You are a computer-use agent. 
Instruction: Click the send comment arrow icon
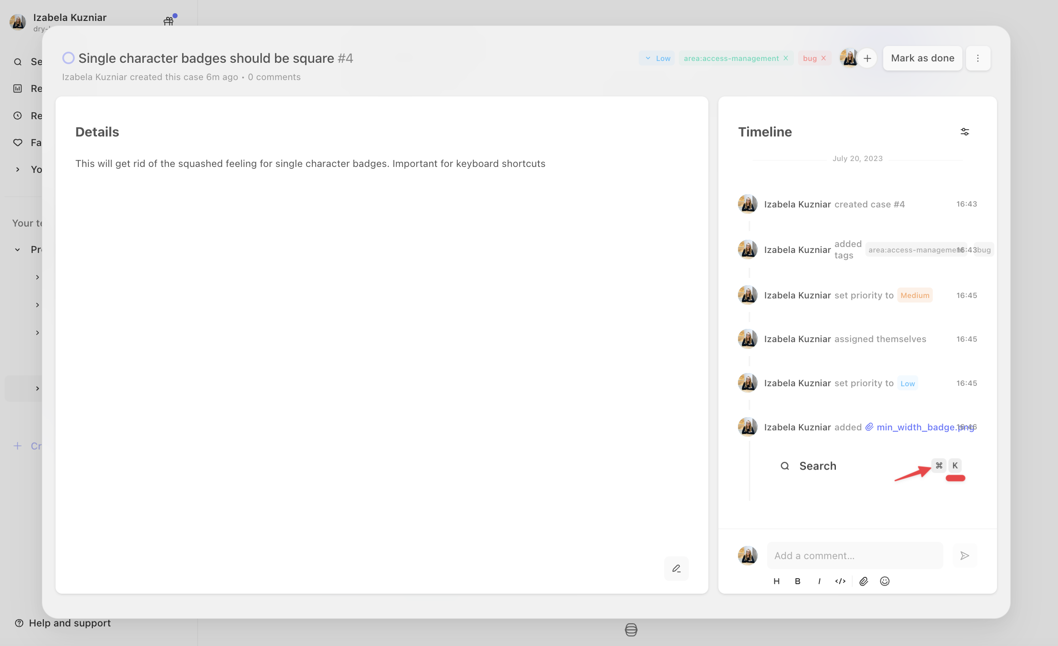(x=965, y=555)
